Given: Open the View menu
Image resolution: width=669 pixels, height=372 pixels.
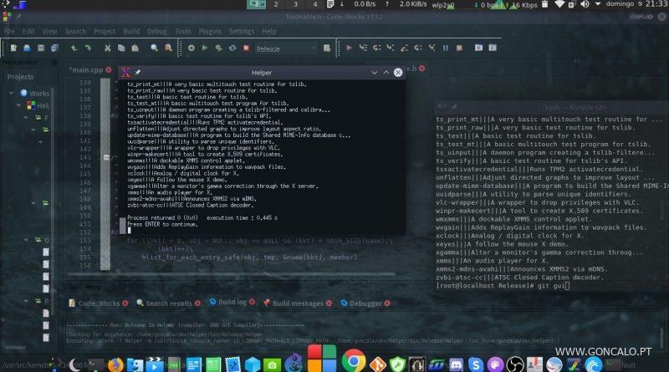Looking at the screenshot, I should [x=49, y=31].
